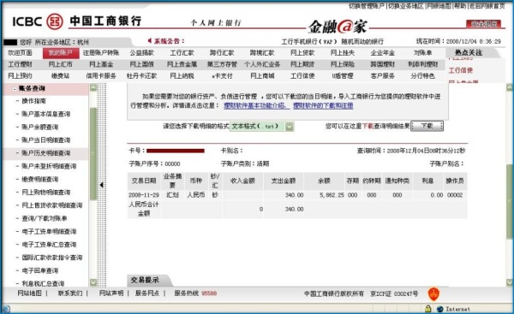Select 账户当日明细查询 in sidebar
This screenshot has width=514, height=314.
pos(46,140)
